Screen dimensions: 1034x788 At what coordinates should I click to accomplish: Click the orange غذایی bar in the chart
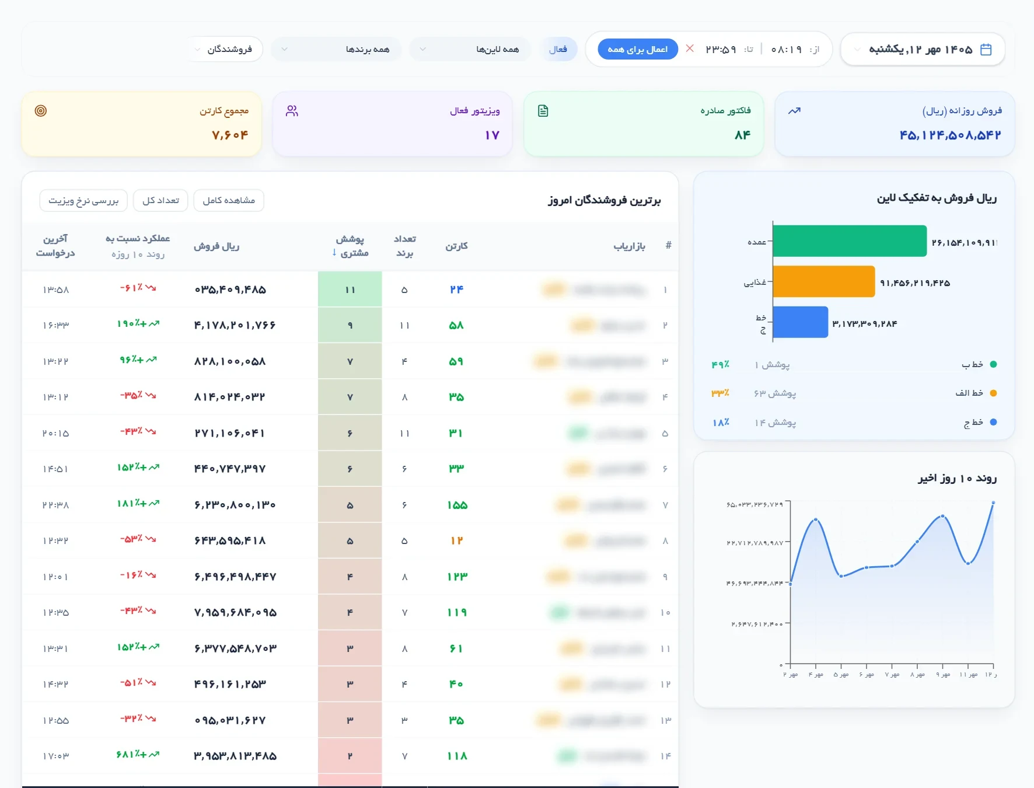824,281
